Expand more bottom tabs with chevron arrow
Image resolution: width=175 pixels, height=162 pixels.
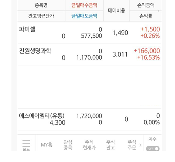[x=141, y=145]
